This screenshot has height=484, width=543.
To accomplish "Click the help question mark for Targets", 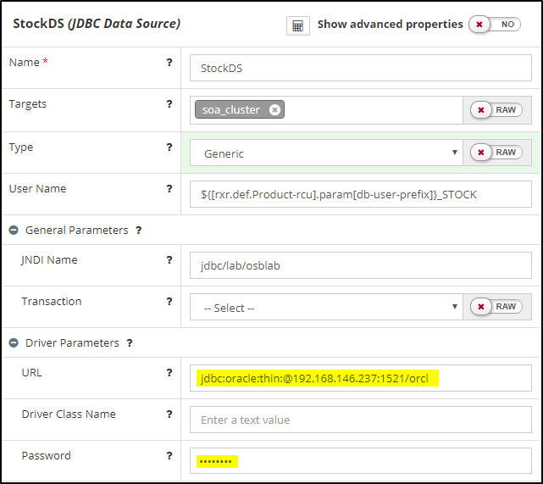I will click(169, 104).
